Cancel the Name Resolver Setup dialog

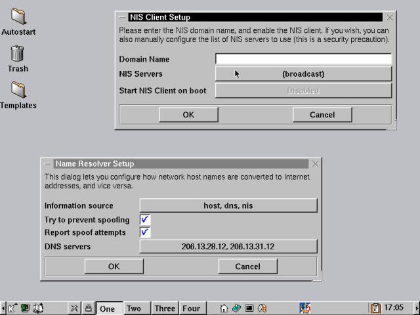tap(247, 266)
